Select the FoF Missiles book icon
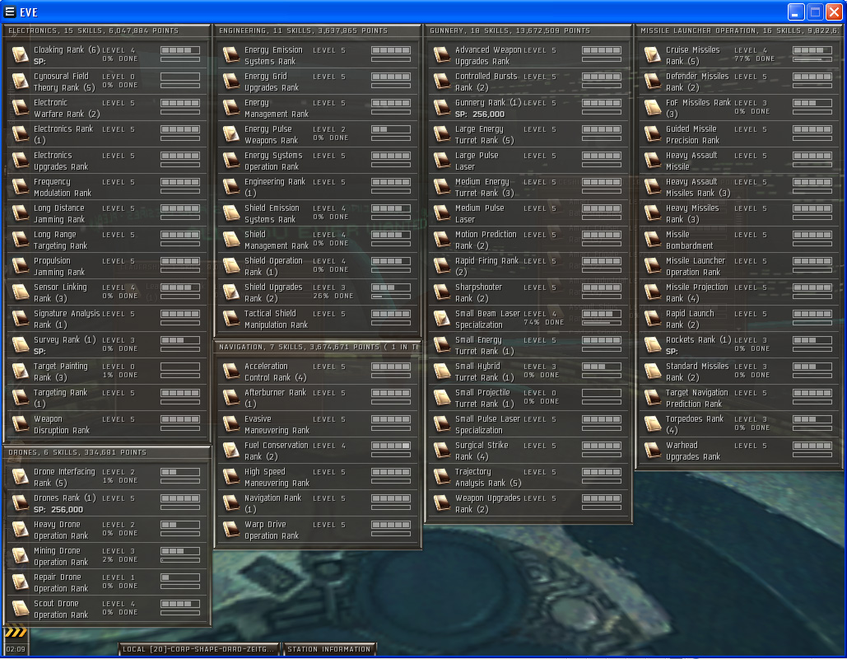The height and width of the screenshot is (659, 847). [x=652, y=108]
